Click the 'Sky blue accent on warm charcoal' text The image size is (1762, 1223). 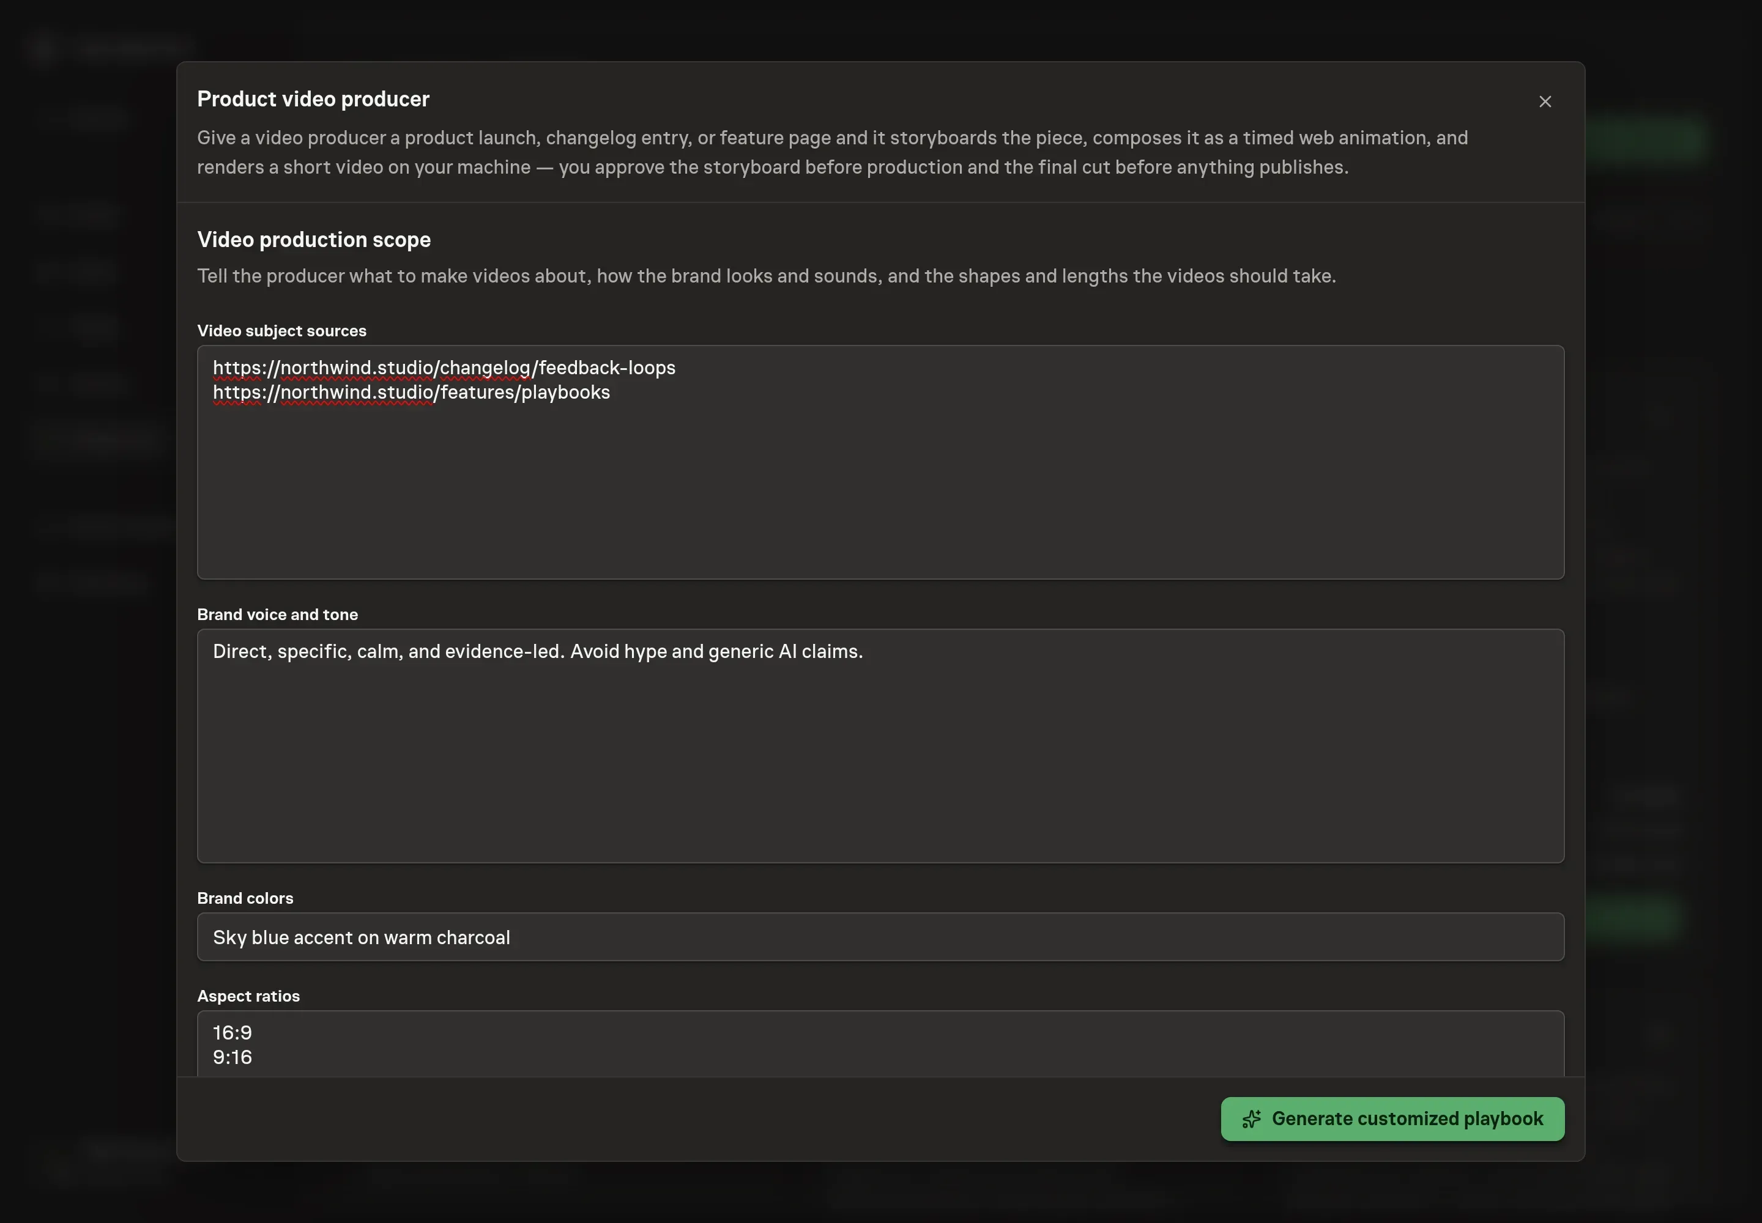tap(361, 937)
